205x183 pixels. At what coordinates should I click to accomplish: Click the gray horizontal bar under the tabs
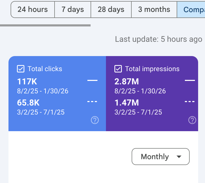click(x=45, y=25)
